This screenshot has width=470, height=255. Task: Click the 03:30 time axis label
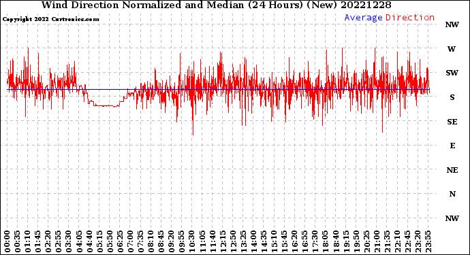coord(69,241)
